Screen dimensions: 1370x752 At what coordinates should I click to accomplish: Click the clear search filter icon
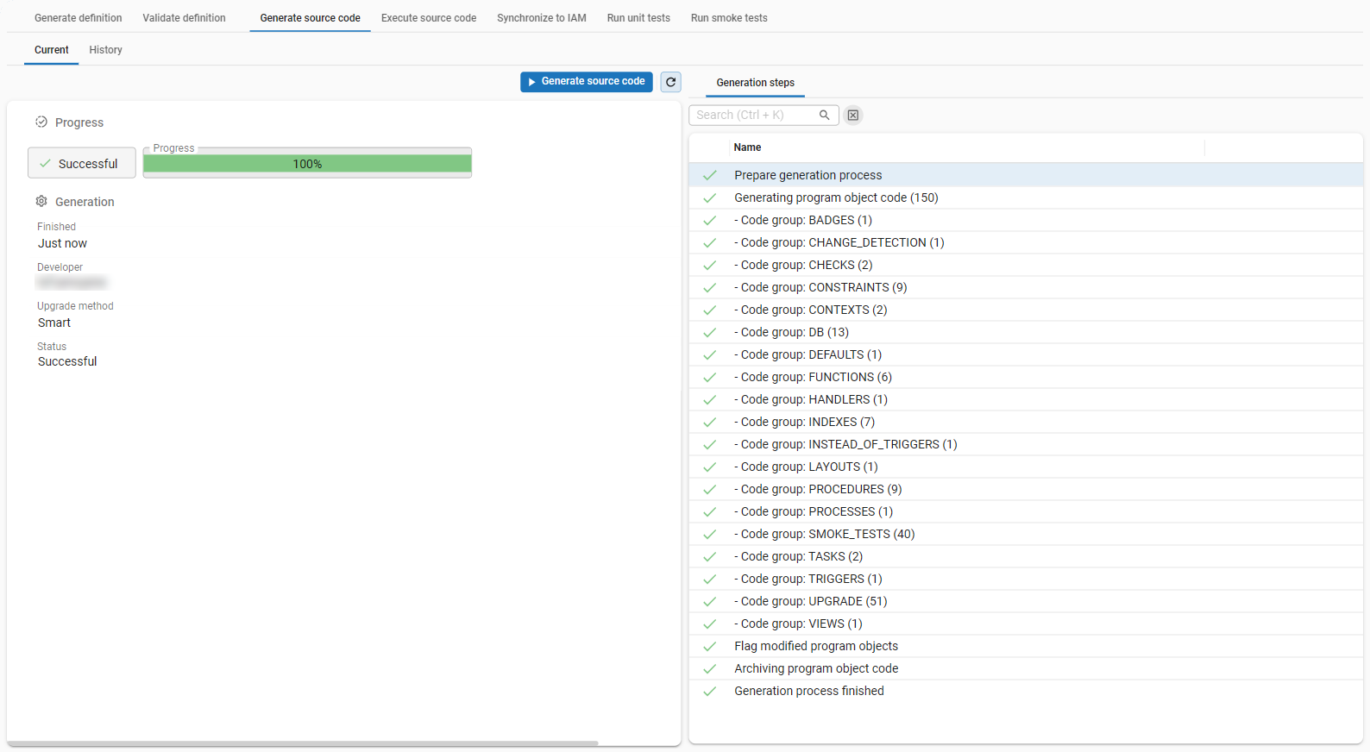tap(853, 115)
